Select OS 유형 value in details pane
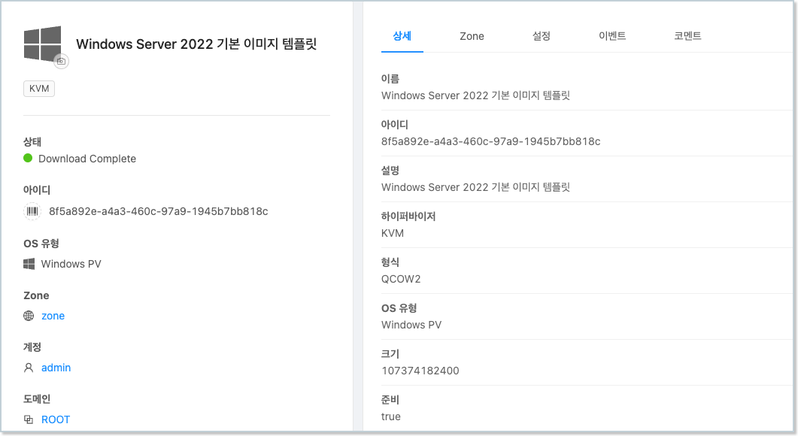The image size is (798, 436). tap(411, 325)
